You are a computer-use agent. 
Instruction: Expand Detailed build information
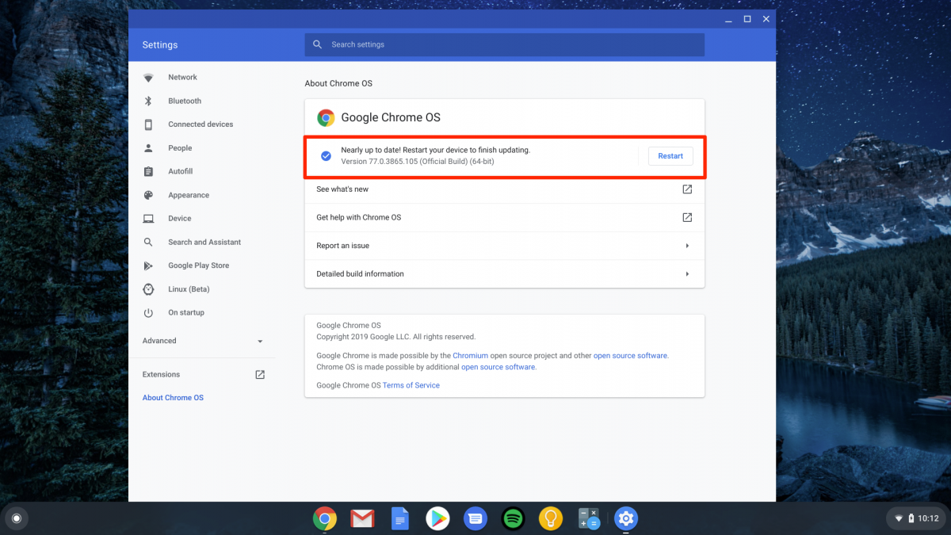(504, 274)
